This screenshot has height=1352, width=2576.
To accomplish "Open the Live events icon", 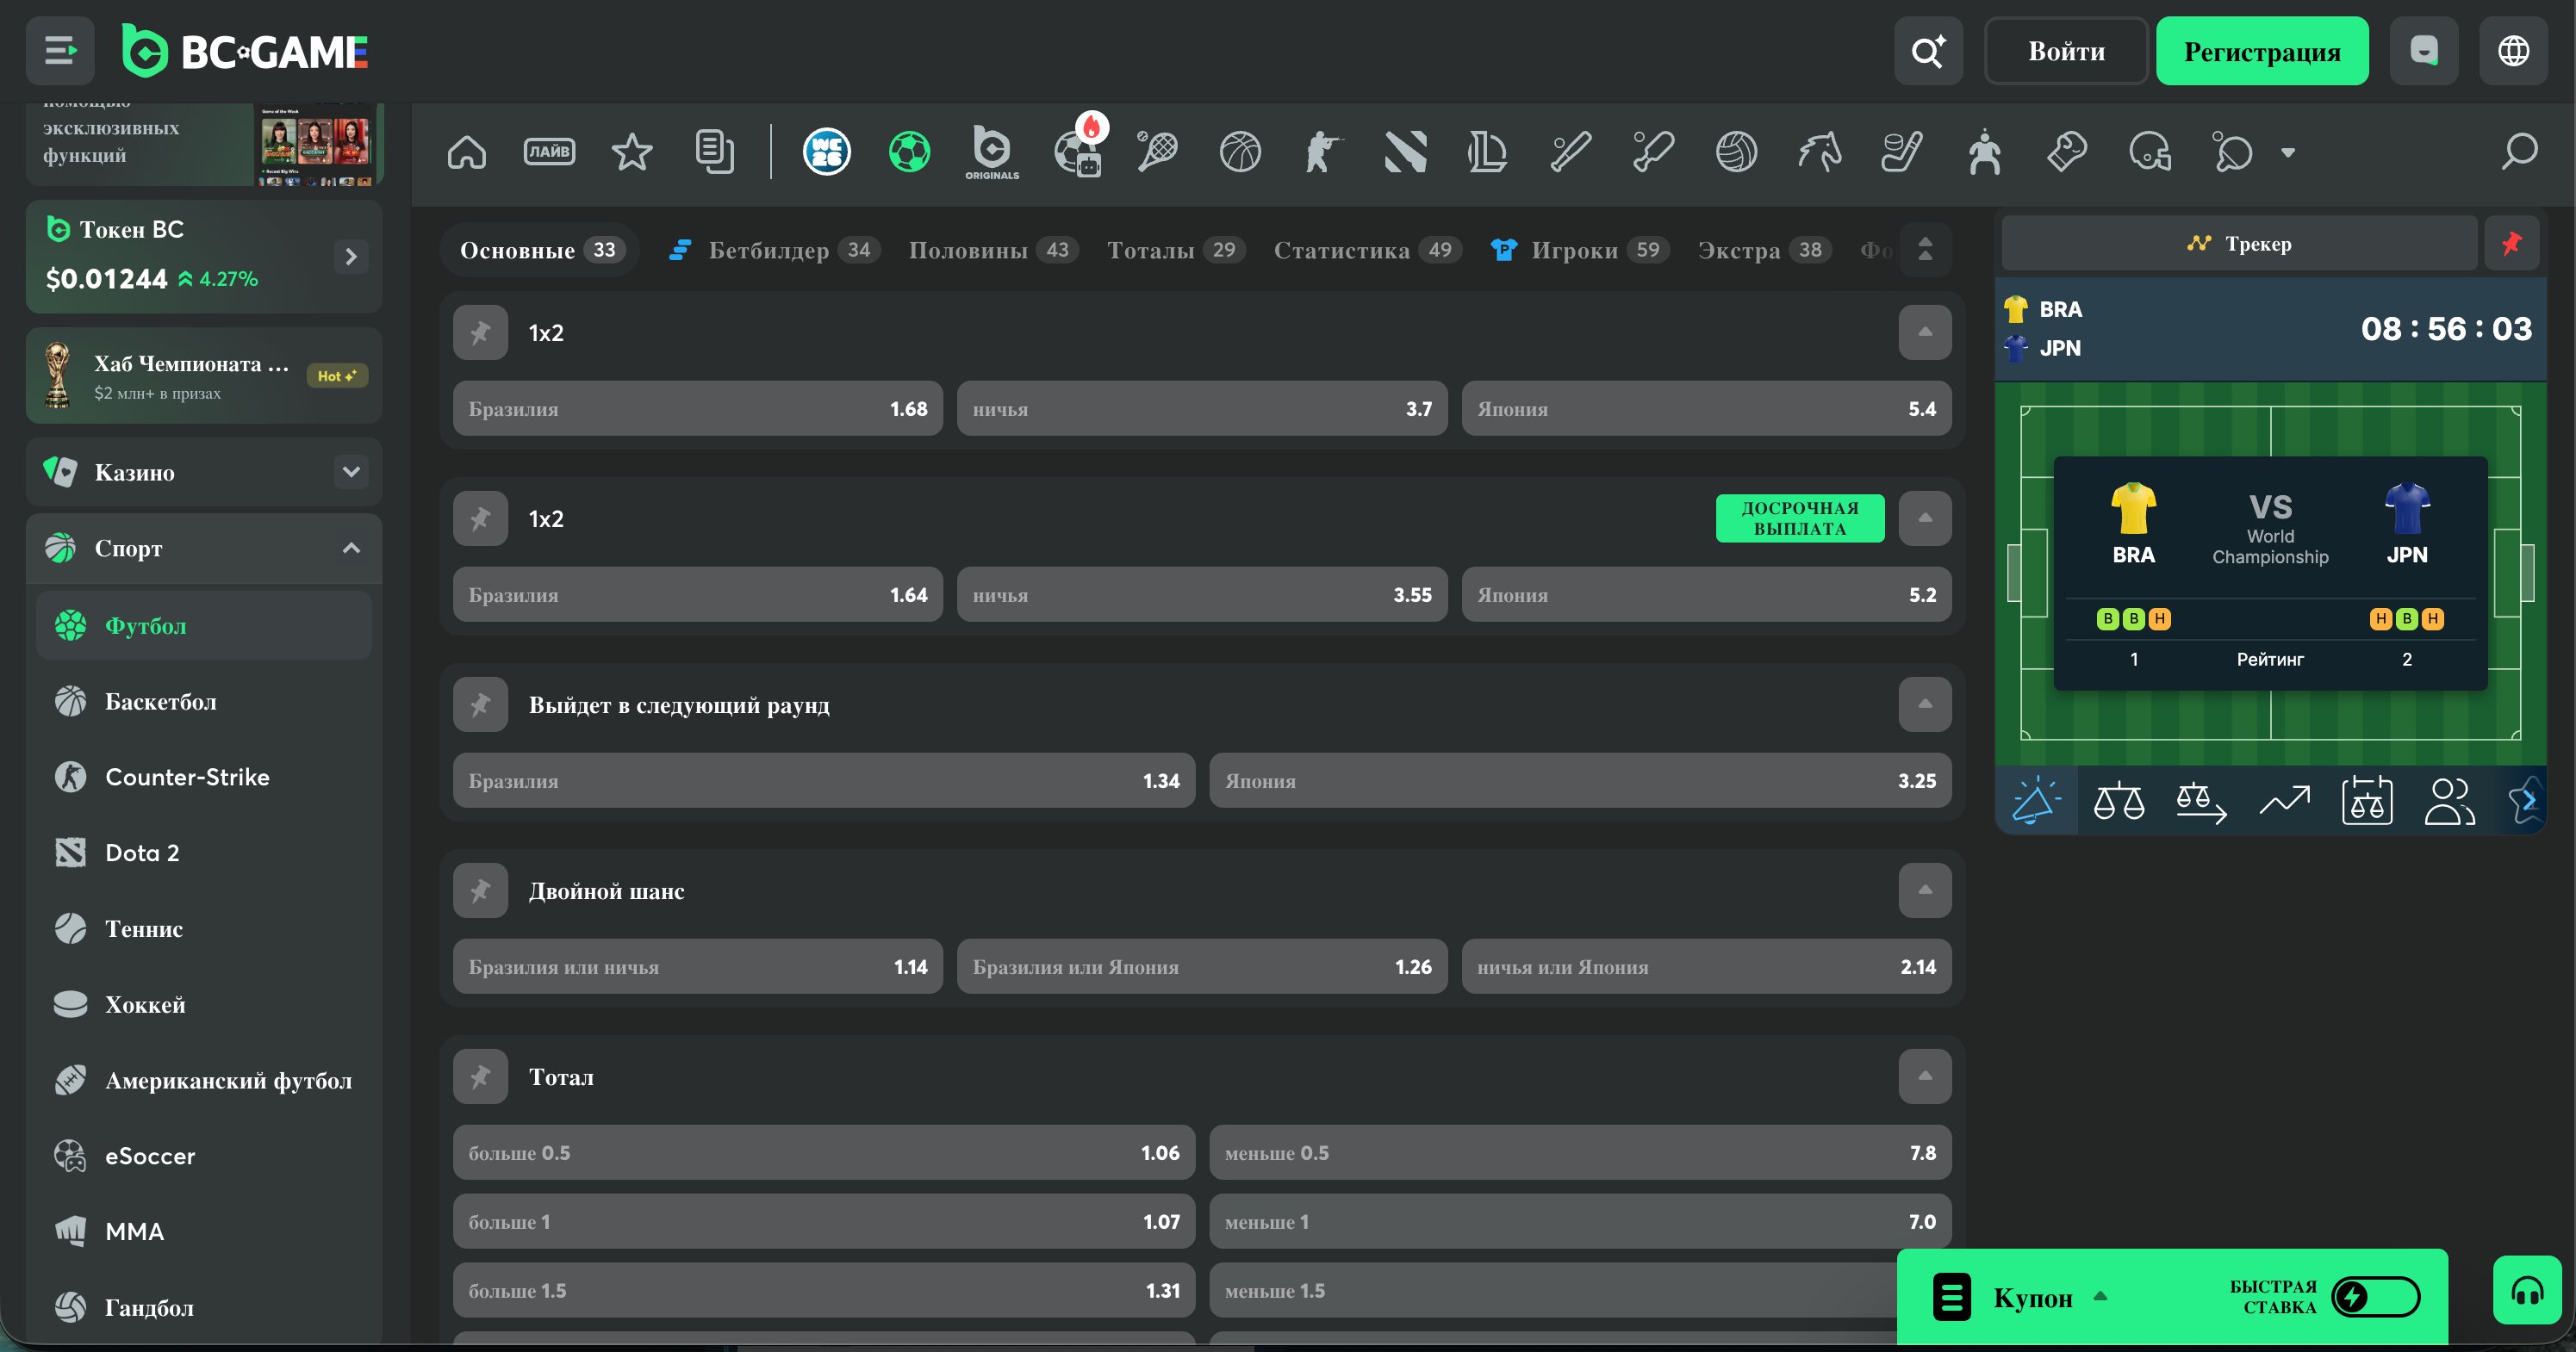I will [549, 152].
